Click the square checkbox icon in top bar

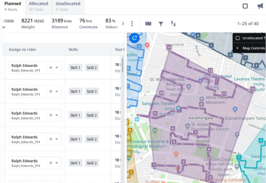[245, 6]
